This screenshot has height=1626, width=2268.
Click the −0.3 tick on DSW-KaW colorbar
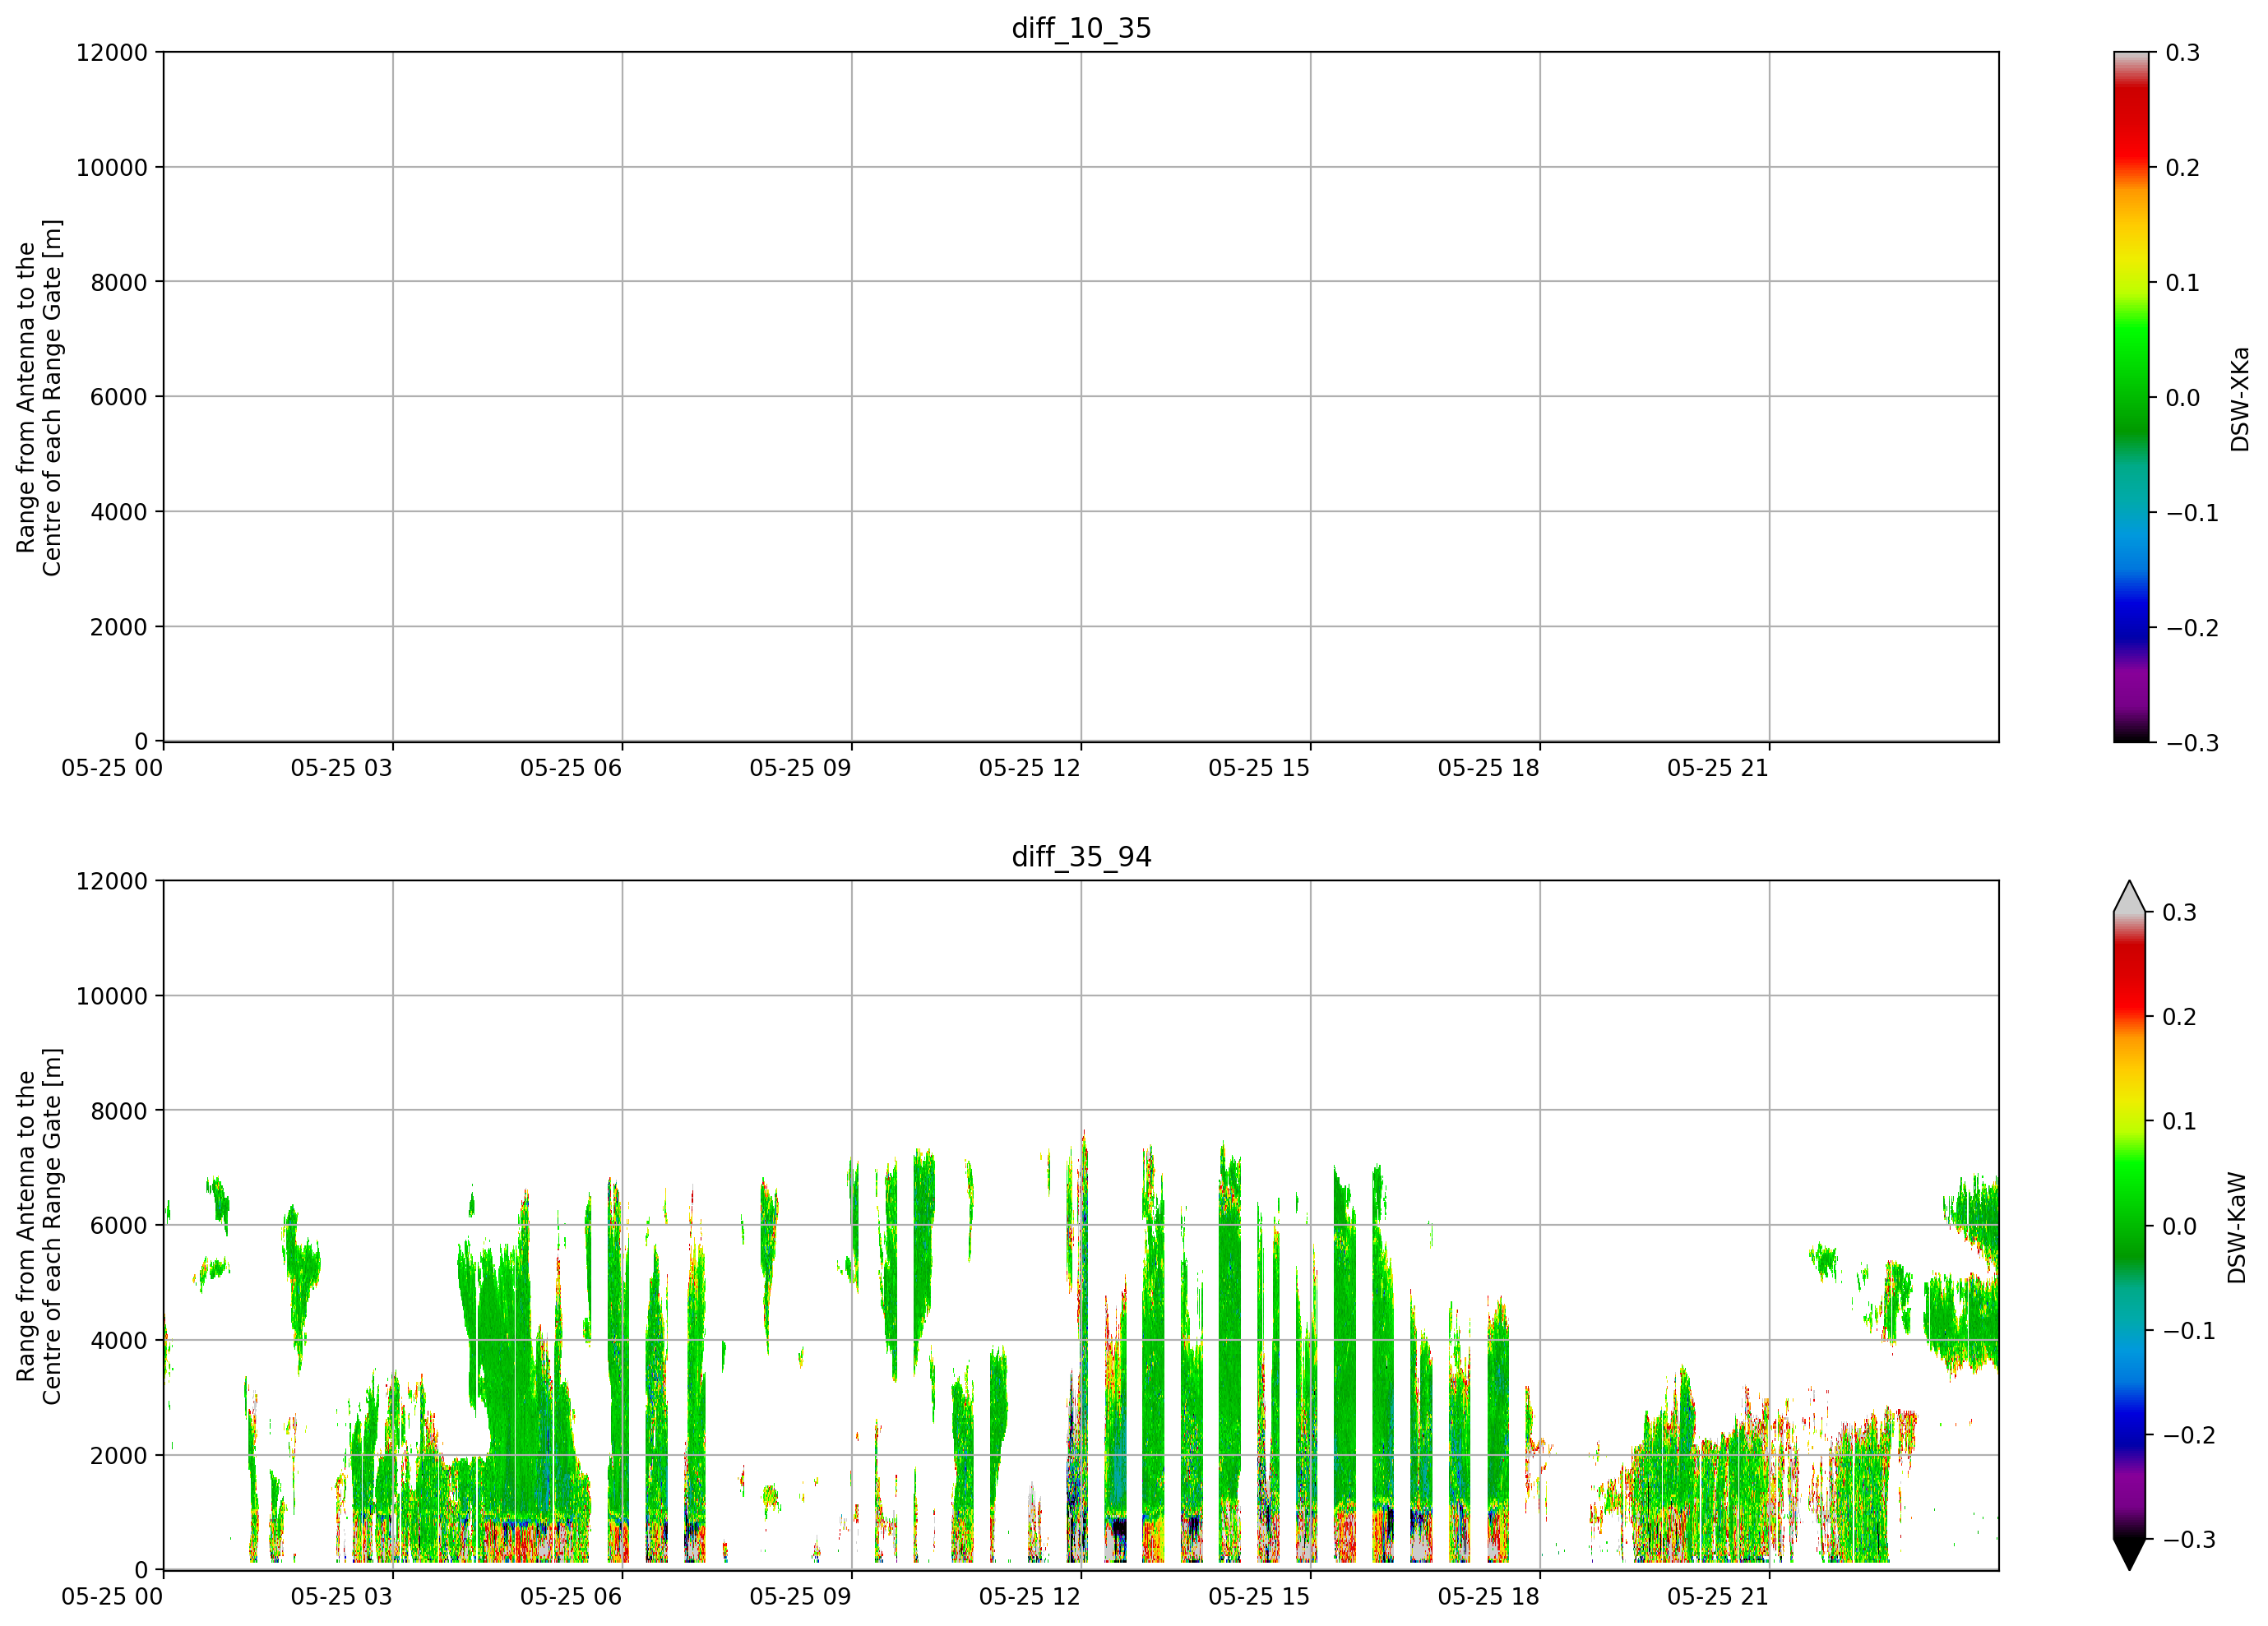coord(2189,1539)
